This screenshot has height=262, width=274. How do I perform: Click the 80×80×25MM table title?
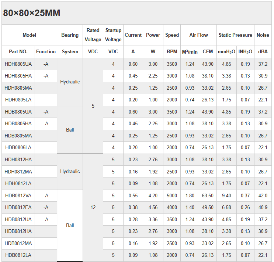pos(32,13)
